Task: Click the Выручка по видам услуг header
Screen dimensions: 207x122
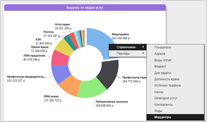Action: click(x=85, y=8)
